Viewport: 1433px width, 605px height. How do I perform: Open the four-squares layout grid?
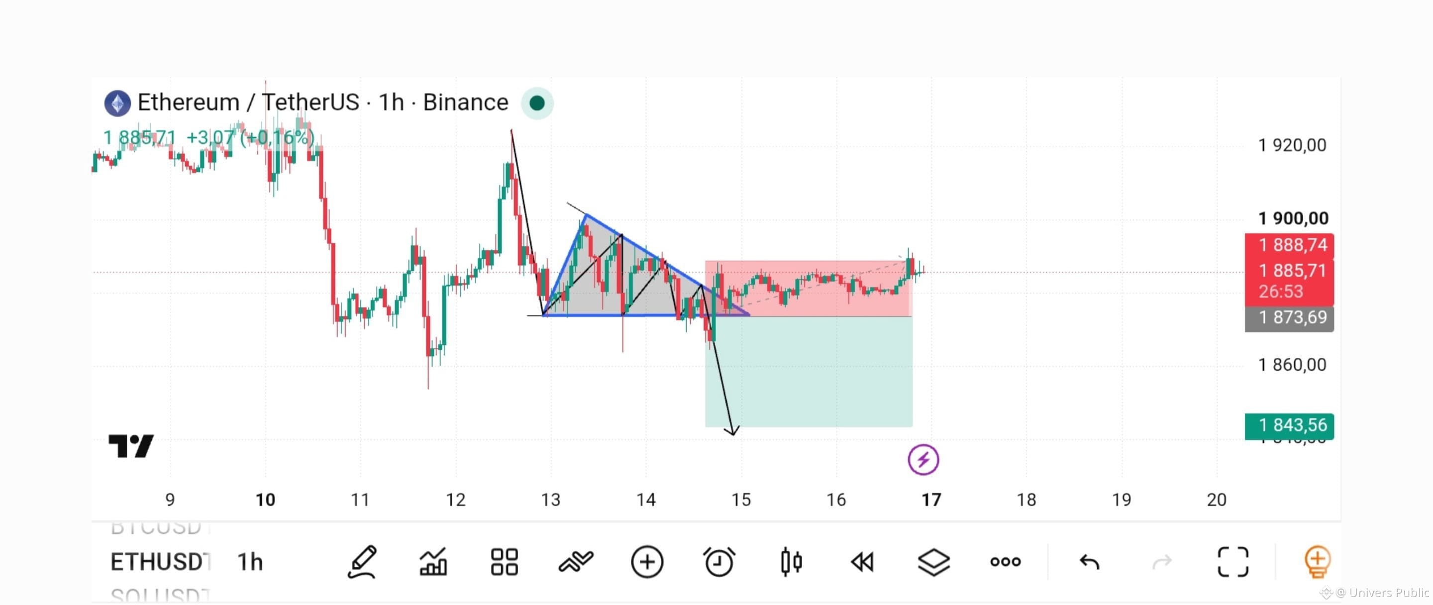point(505,562)
